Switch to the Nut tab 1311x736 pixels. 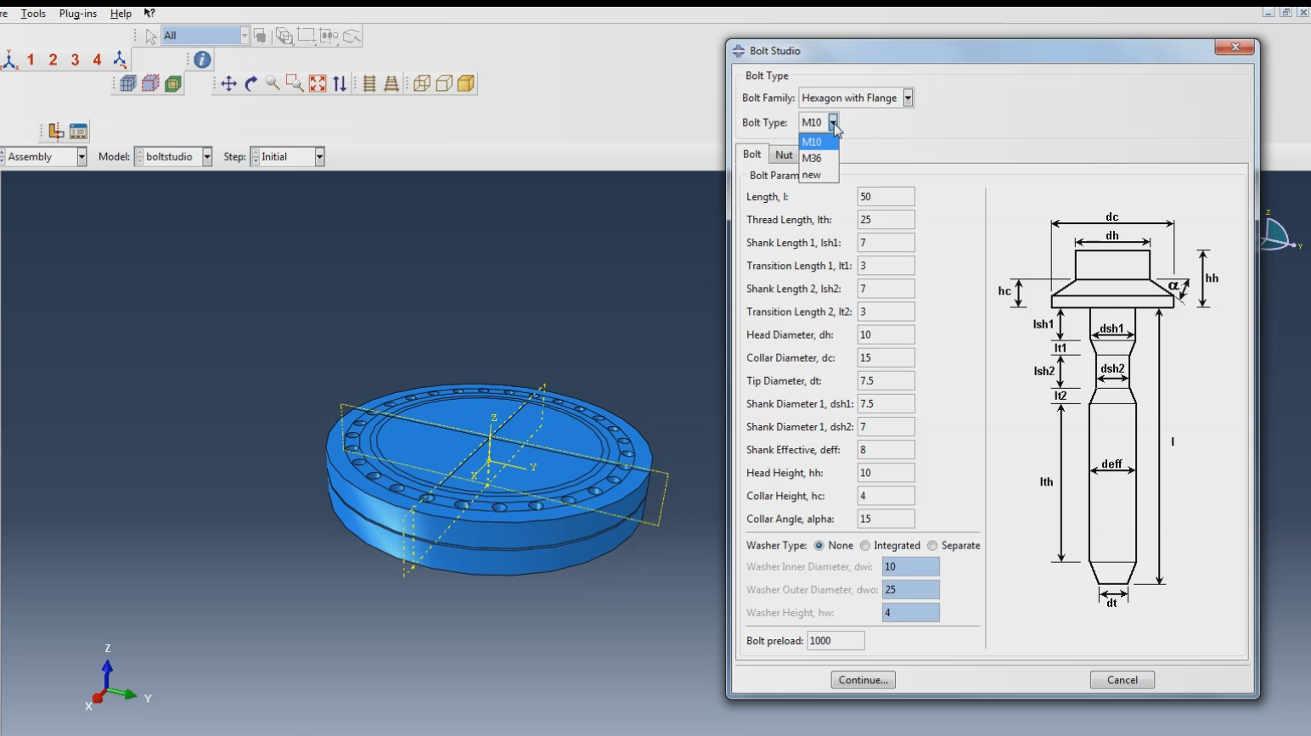[784, 154]
